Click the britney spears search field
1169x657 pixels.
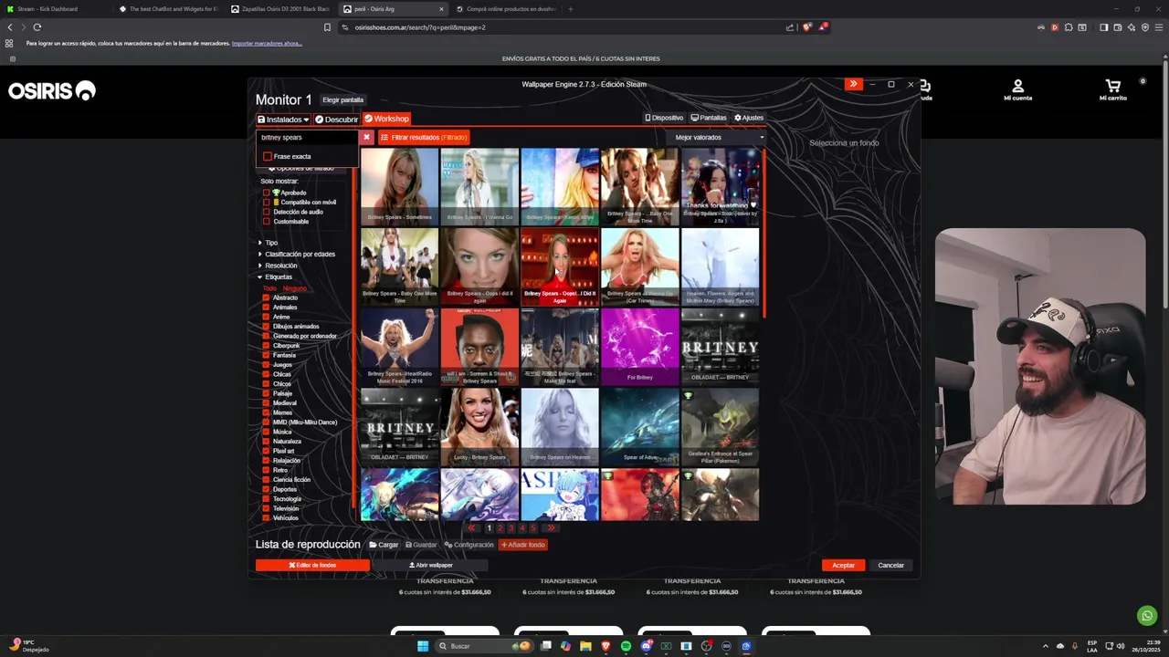pyautogui.click(x=309, y=137)
